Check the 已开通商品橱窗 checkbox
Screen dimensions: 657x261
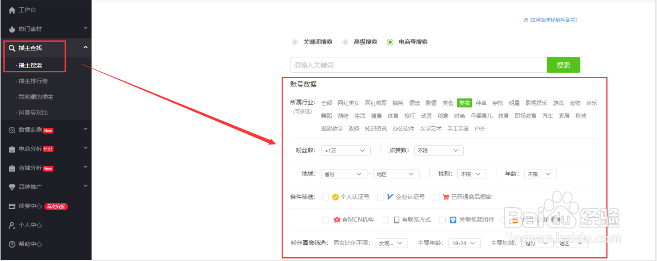(x=436, y=197)
